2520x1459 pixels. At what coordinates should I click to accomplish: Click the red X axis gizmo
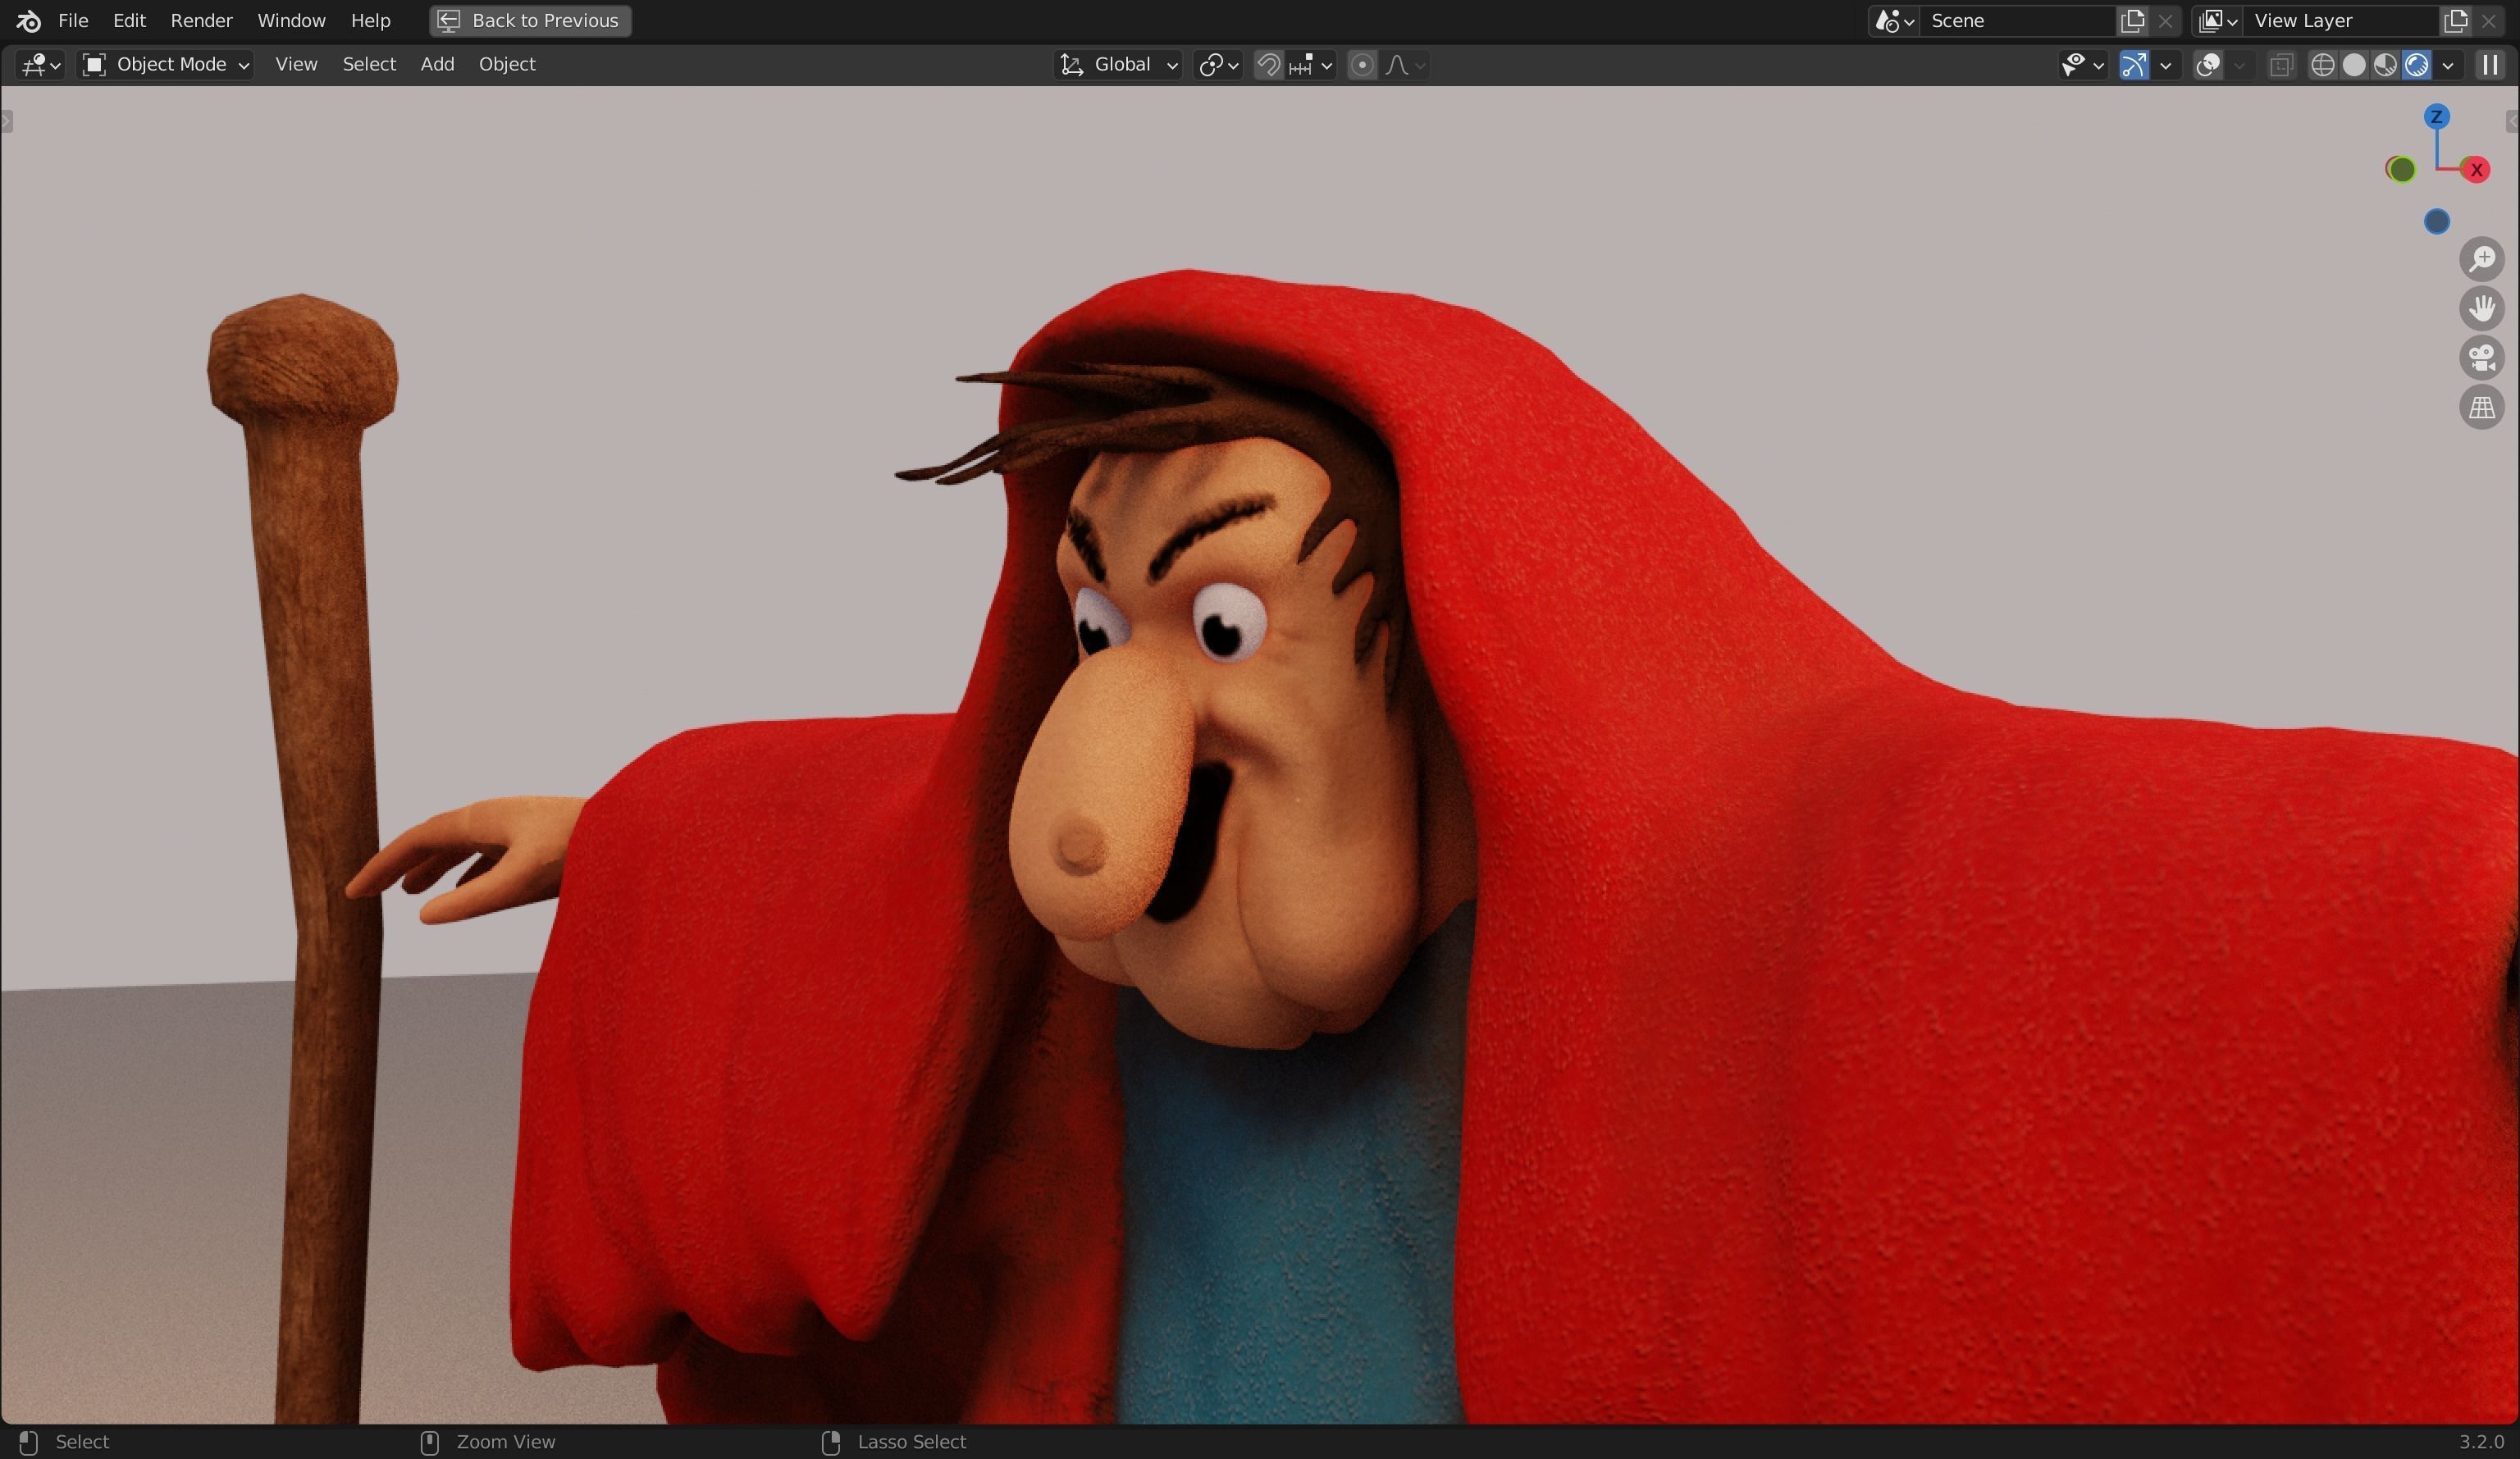click(2475, 170)
